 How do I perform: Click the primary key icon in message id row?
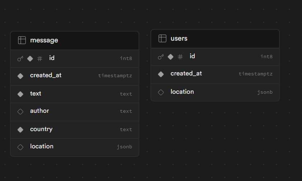pyautogui.click(x=20, y=59)
